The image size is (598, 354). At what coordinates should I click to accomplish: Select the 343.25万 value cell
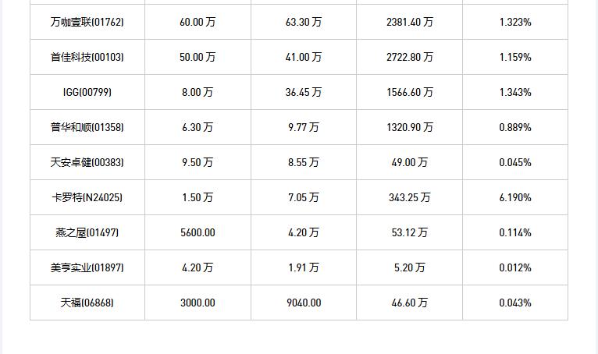409,197
